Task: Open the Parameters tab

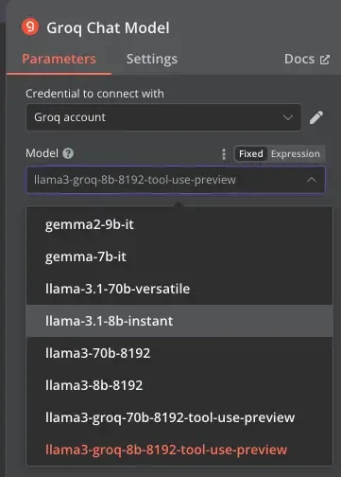Action: point(59,59)
